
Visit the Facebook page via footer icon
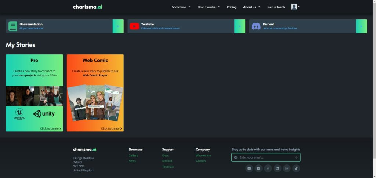click(x=268, y=168)
